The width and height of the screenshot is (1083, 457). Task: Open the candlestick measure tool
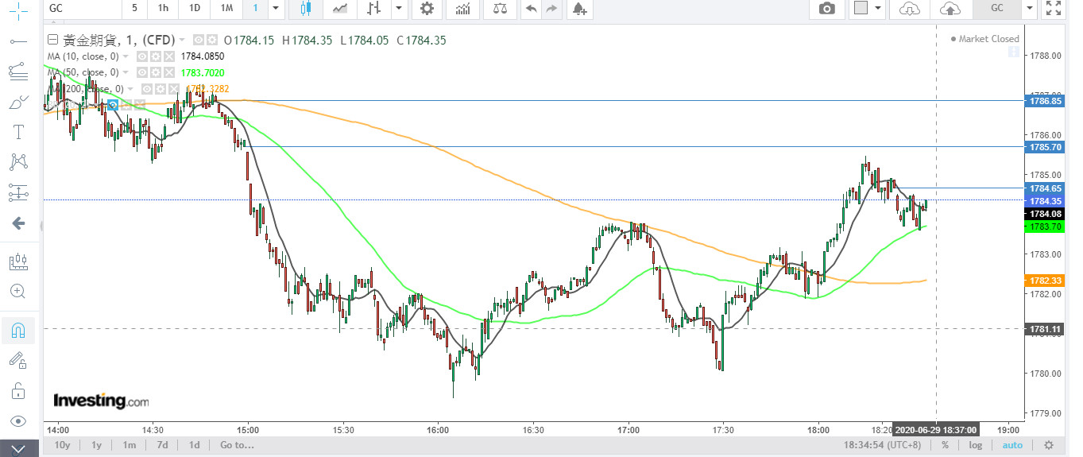pos(17,261)
